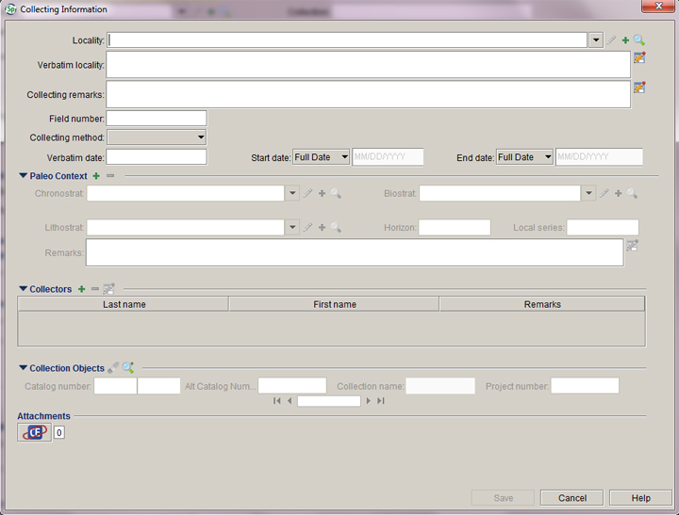This screenshot has width=679, height=515.
Task: Click the Field number input field
Action: click(x=157, y=119)
